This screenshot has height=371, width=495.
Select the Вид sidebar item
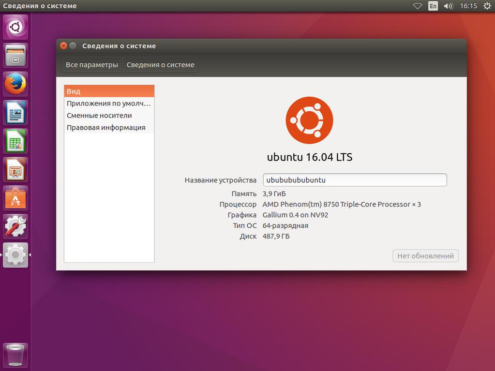click(x=109, y=91)
